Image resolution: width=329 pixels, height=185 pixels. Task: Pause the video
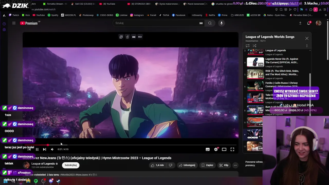coord(37,149)
